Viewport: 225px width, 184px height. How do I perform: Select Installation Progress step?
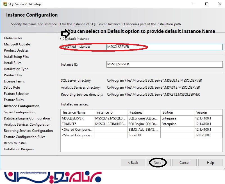pos(19,149)
